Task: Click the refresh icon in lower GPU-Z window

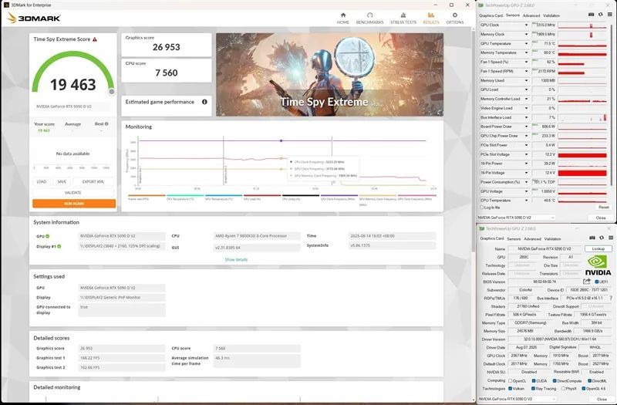Action: click(602, 238)
